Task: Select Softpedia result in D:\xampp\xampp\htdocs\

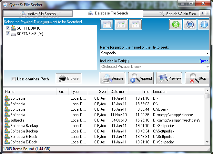Action: 104,115
